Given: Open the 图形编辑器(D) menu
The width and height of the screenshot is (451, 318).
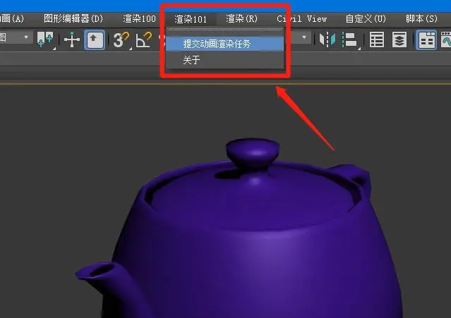Looking at the screenshot, I should (x=73, y=19).
